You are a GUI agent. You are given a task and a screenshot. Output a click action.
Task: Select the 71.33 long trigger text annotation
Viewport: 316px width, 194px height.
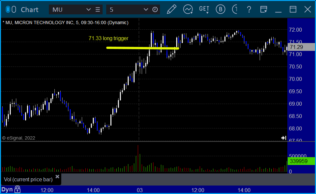[108, 38]
